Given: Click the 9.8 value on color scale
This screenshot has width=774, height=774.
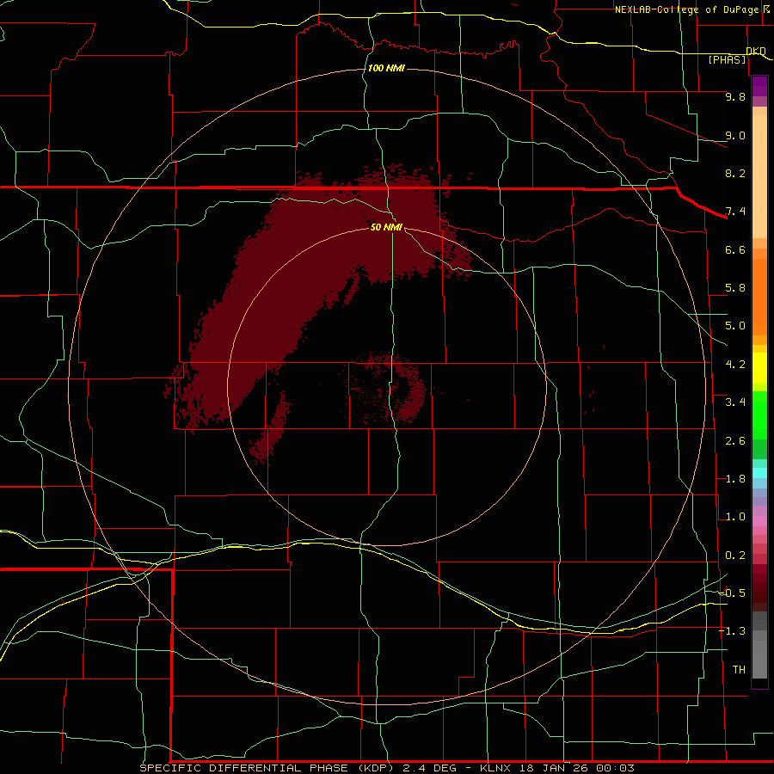Looking at the screenshot, I should pos(735,96).
